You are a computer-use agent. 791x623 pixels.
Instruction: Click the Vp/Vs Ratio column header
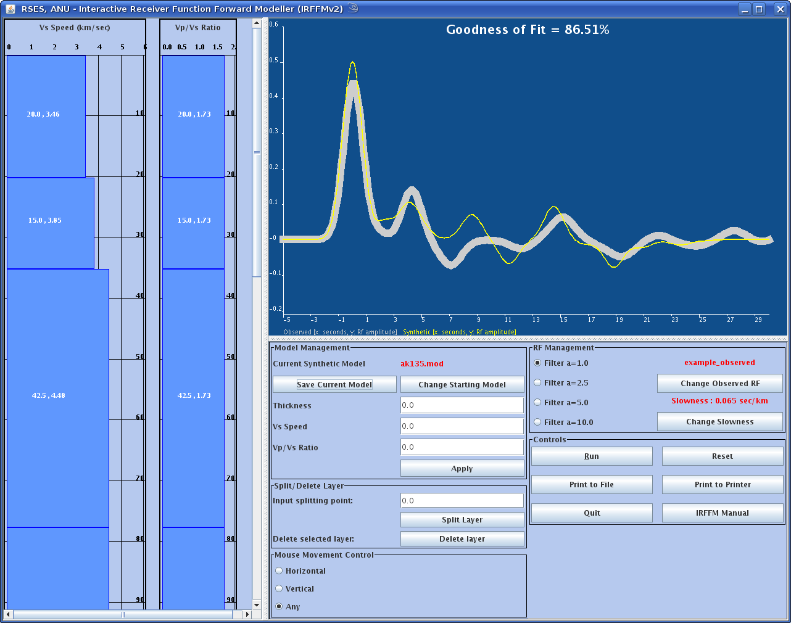click(197, 28)
